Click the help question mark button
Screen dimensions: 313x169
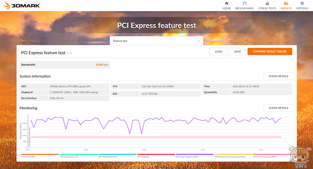199,41
